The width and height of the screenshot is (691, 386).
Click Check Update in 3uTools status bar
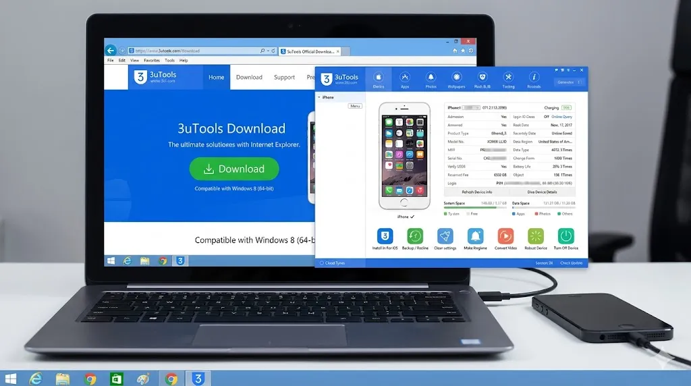[571, 263]
